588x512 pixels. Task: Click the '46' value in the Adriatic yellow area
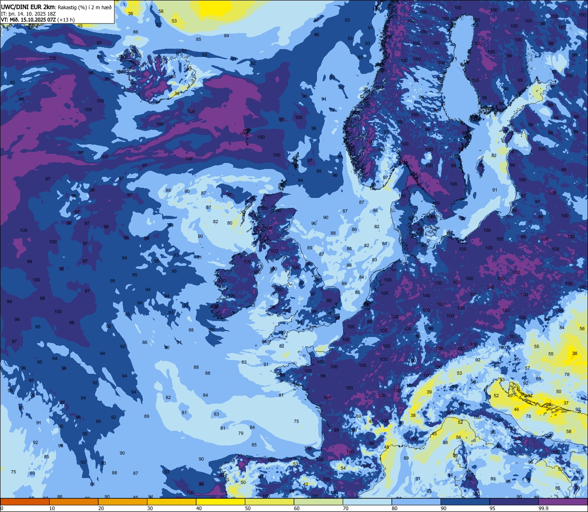[516, 410]
